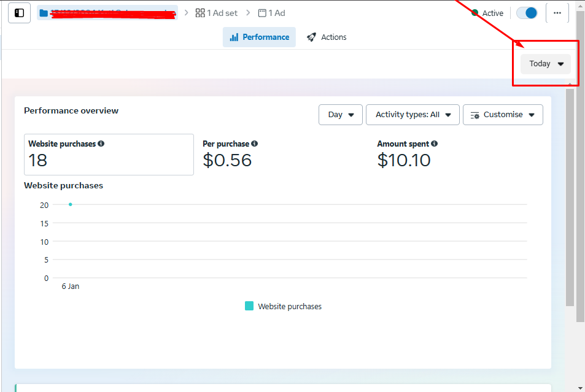Click the teal Website purchases legend swatch

tap(249, 306)
